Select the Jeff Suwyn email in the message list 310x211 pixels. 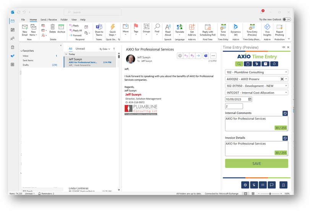click(x=90, y=62)
